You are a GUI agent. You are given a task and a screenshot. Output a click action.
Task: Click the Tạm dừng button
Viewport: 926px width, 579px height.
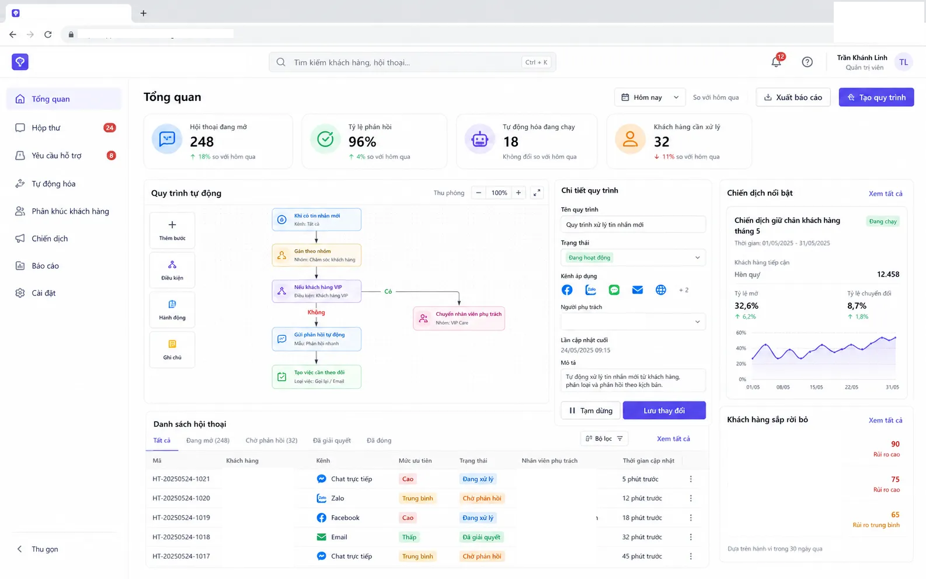pyautogui.click(x=590, y=411)
